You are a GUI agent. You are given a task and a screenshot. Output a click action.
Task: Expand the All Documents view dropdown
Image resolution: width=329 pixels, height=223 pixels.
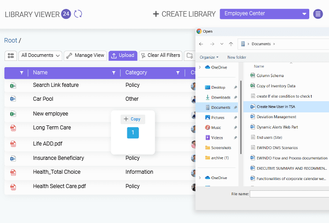point(40,56)
